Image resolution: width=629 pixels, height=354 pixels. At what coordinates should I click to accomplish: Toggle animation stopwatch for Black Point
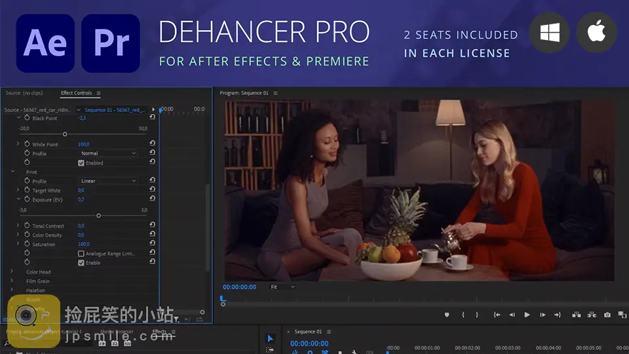(x=27, y=117)
